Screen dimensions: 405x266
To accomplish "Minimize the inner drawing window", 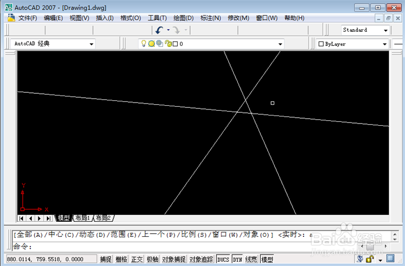I will click(x=379, y=18).
